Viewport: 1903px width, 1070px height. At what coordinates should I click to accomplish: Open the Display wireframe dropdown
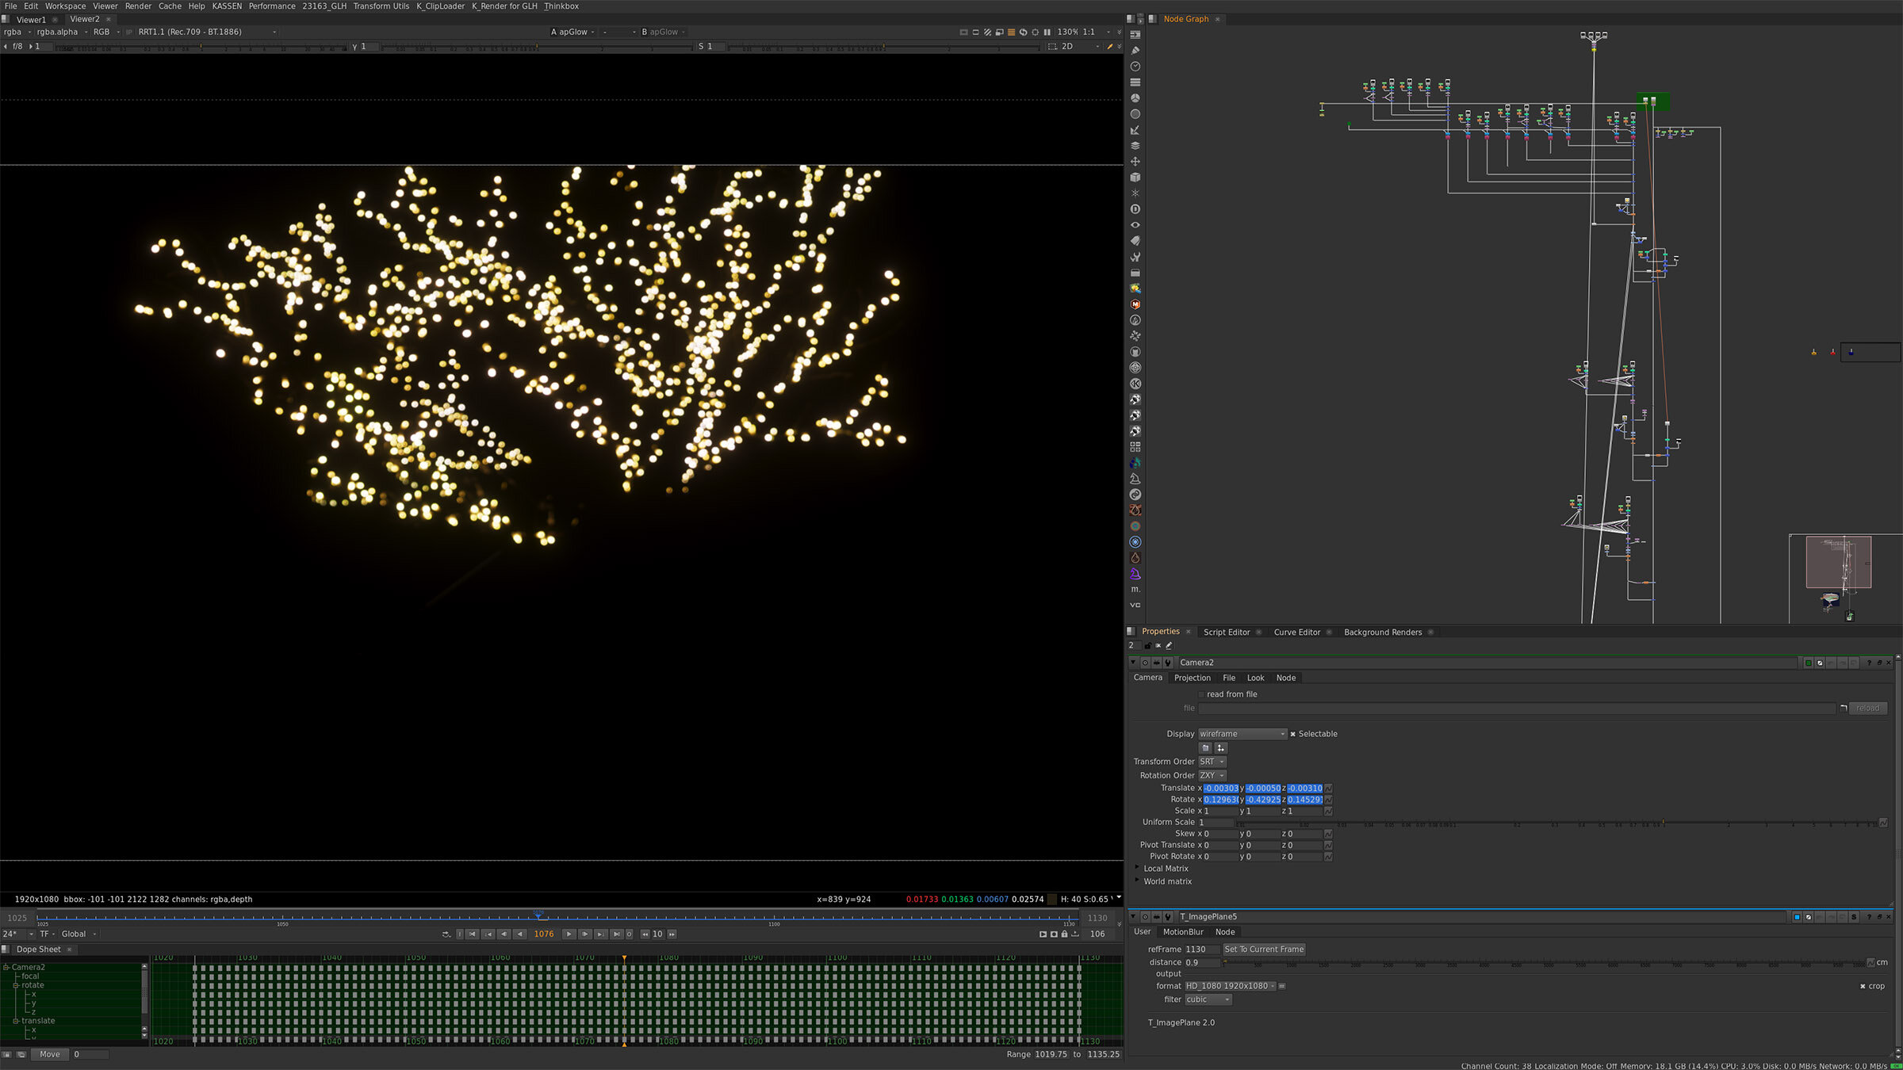[x=1242, y=734]
